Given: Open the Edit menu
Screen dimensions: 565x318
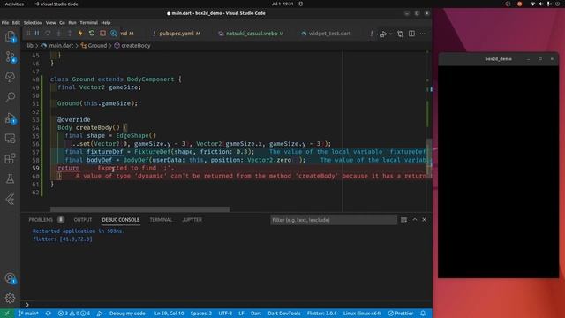Looking at the screenshot, I should (x=16, y=22).
